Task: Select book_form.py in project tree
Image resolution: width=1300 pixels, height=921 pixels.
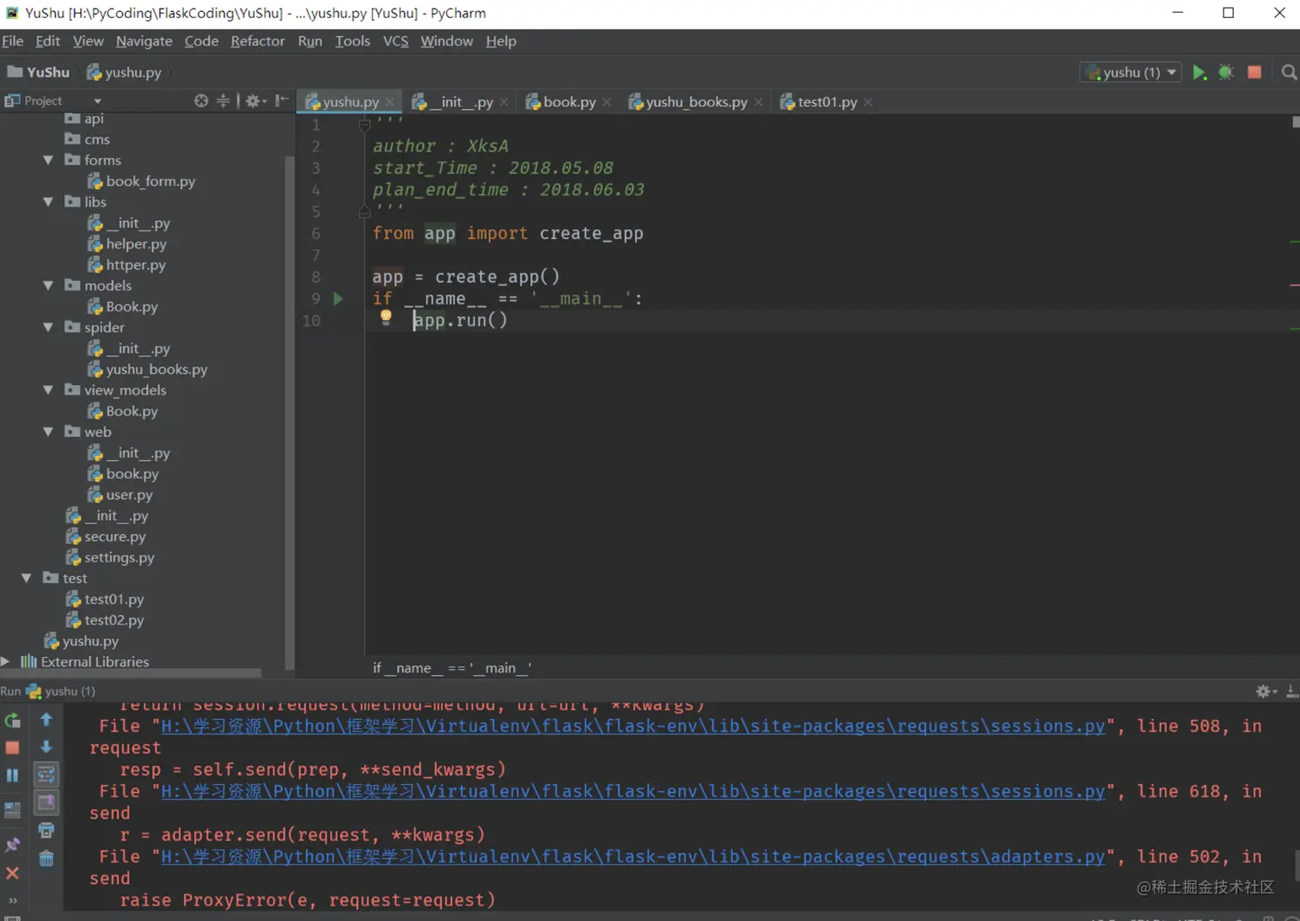Action: coord(142,181)
